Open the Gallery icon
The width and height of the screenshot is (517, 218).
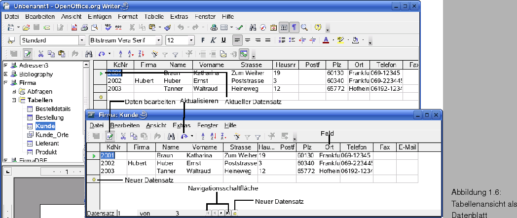click(x=273, y=28)
